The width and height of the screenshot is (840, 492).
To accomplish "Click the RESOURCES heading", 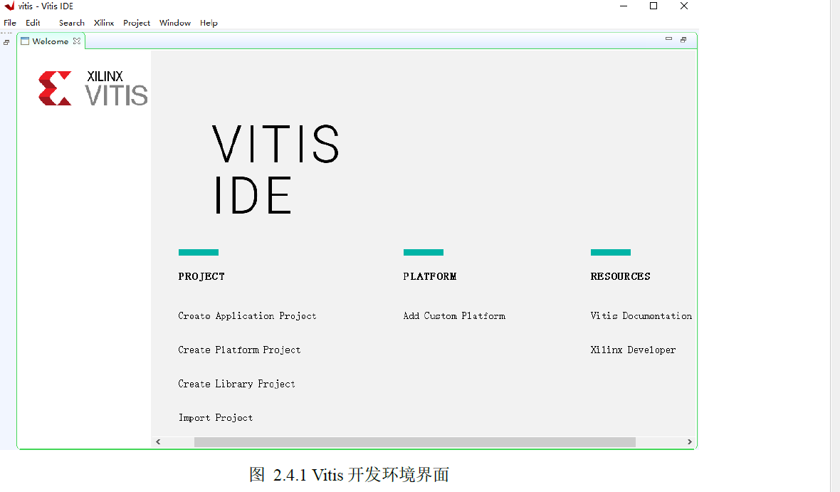I will 620,276.
